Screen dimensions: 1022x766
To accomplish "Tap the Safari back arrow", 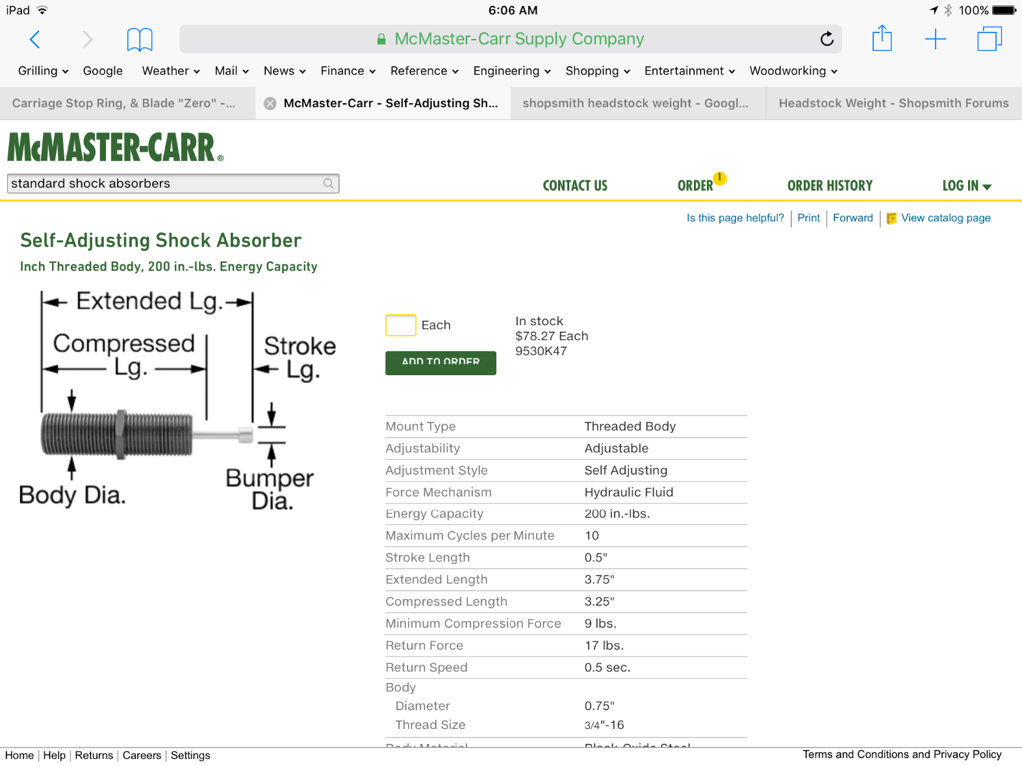I will 35,40.
